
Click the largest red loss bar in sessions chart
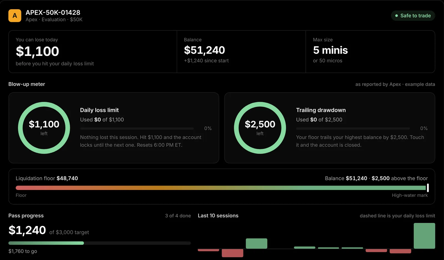point(233,253)
